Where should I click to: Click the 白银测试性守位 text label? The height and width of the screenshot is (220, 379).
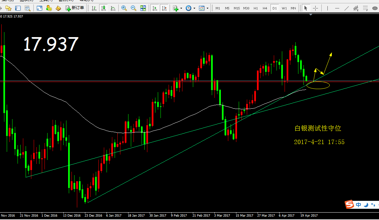[x=318, y=128]
